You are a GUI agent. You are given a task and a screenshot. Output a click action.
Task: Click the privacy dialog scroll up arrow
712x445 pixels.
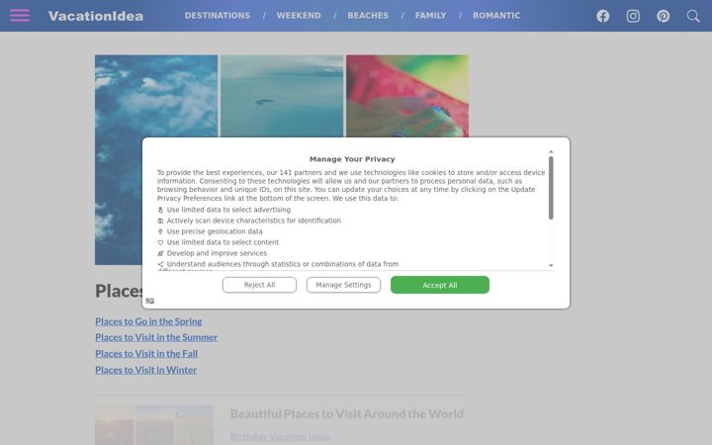point(551,152)
